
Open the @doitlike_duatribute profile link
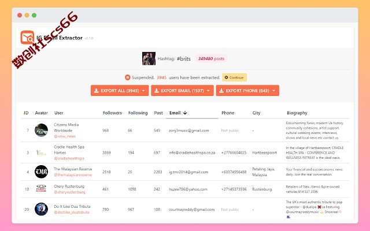pos(72,213)
